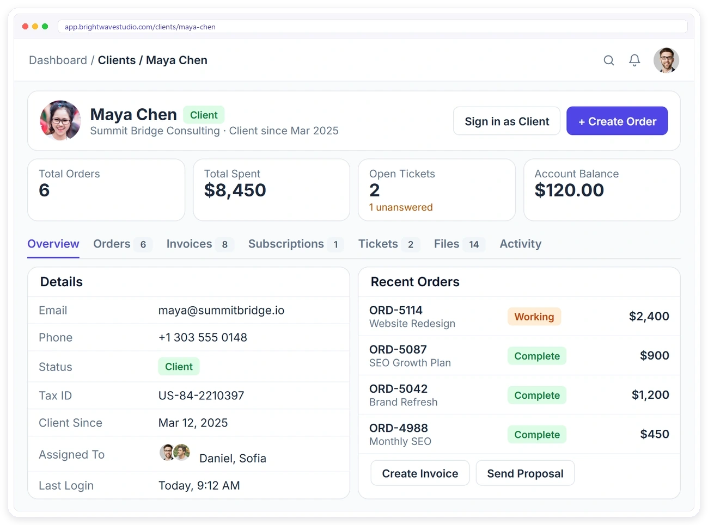Click the Account Balance $120.00 value
The width and height of the screenshot is (708, 525).
coord(569,190)
